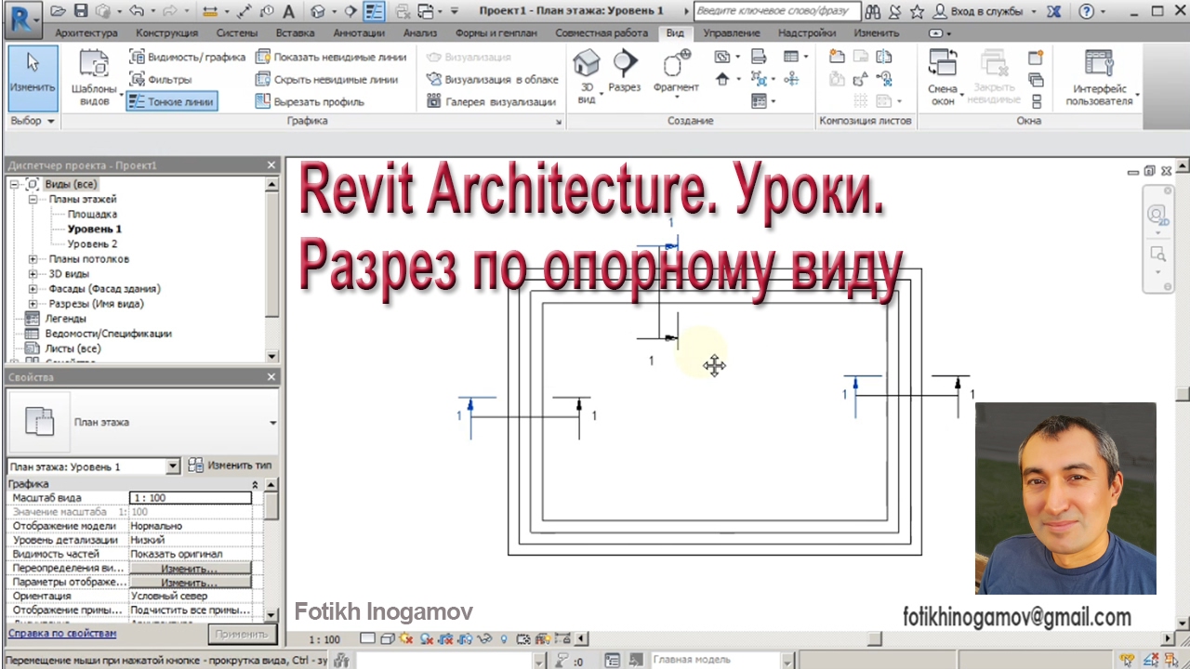Image resolution: width=1190 pixels, height=669 pixels.
Task: Click the Open folder icon in quick access toolbar
Action: pos(59,11)
